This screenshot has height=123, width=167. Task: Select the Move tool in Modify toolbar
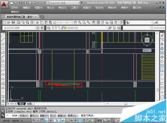162,57
